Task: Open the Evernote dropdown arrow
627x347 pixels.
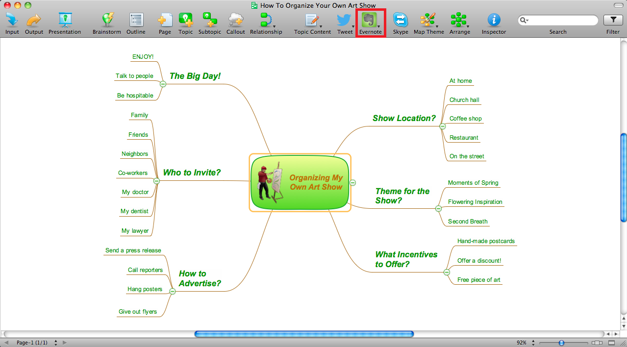Action: click(x=378, y=26)
